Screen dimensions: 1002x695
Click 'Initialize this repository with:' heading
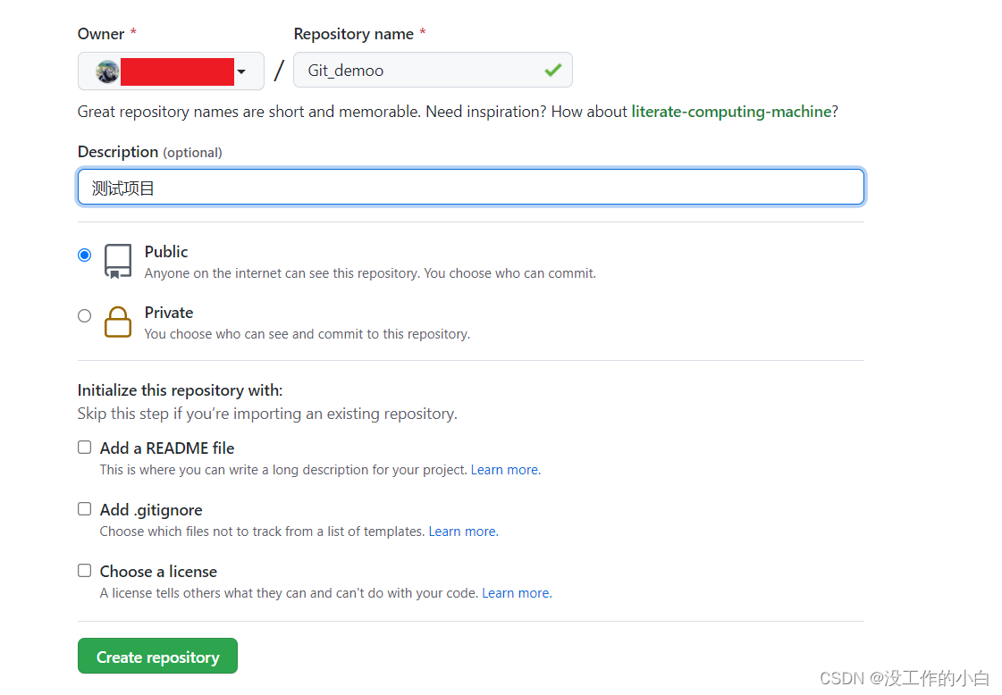181,390
